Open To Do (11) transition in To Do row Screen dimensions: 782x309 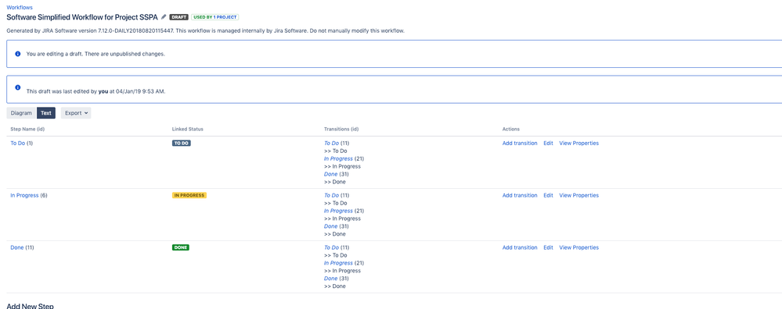click(332, 143)
